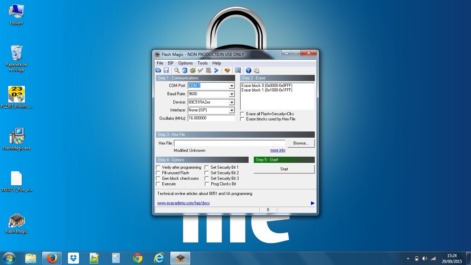This screenshot has height=265, width=471.
Task: Select Erase block 1 (0x1000-0x1FFF)
Action: (x=267, y=90)
